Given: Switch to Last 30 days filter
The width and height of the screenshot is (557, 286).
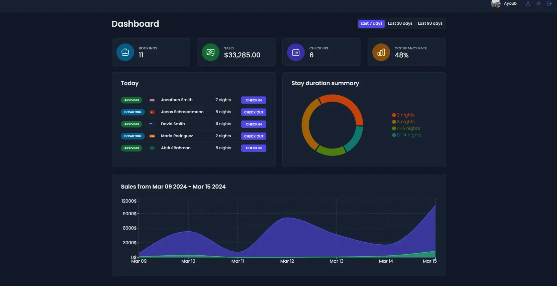Looking at the screenshot, I should pos(400,24).
